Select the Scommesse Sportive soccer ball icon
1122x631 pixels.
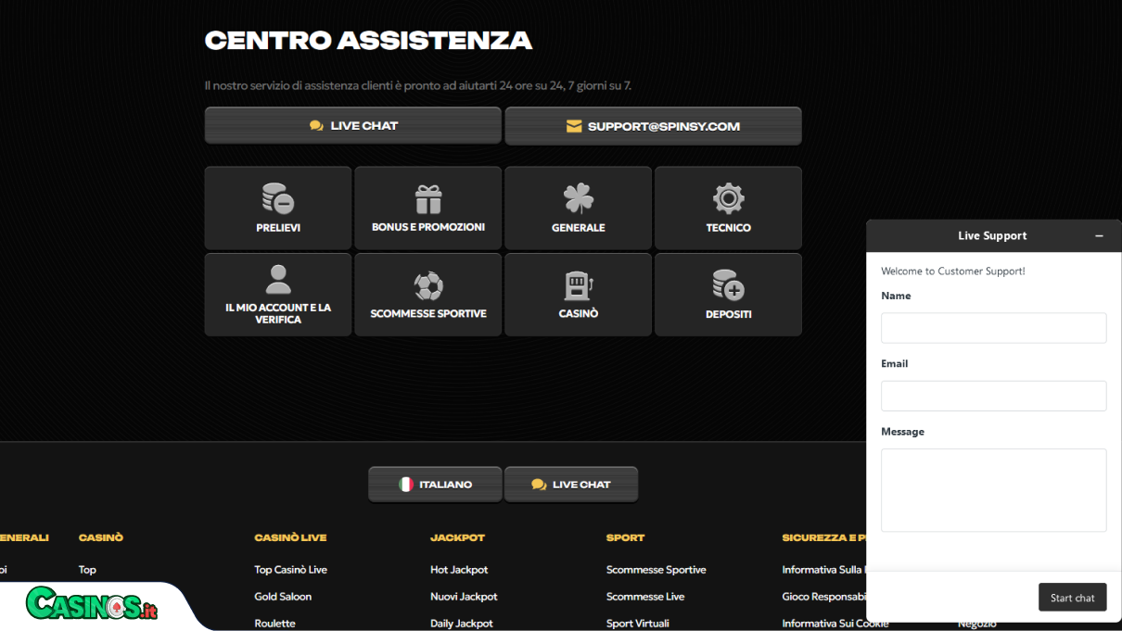428,285
